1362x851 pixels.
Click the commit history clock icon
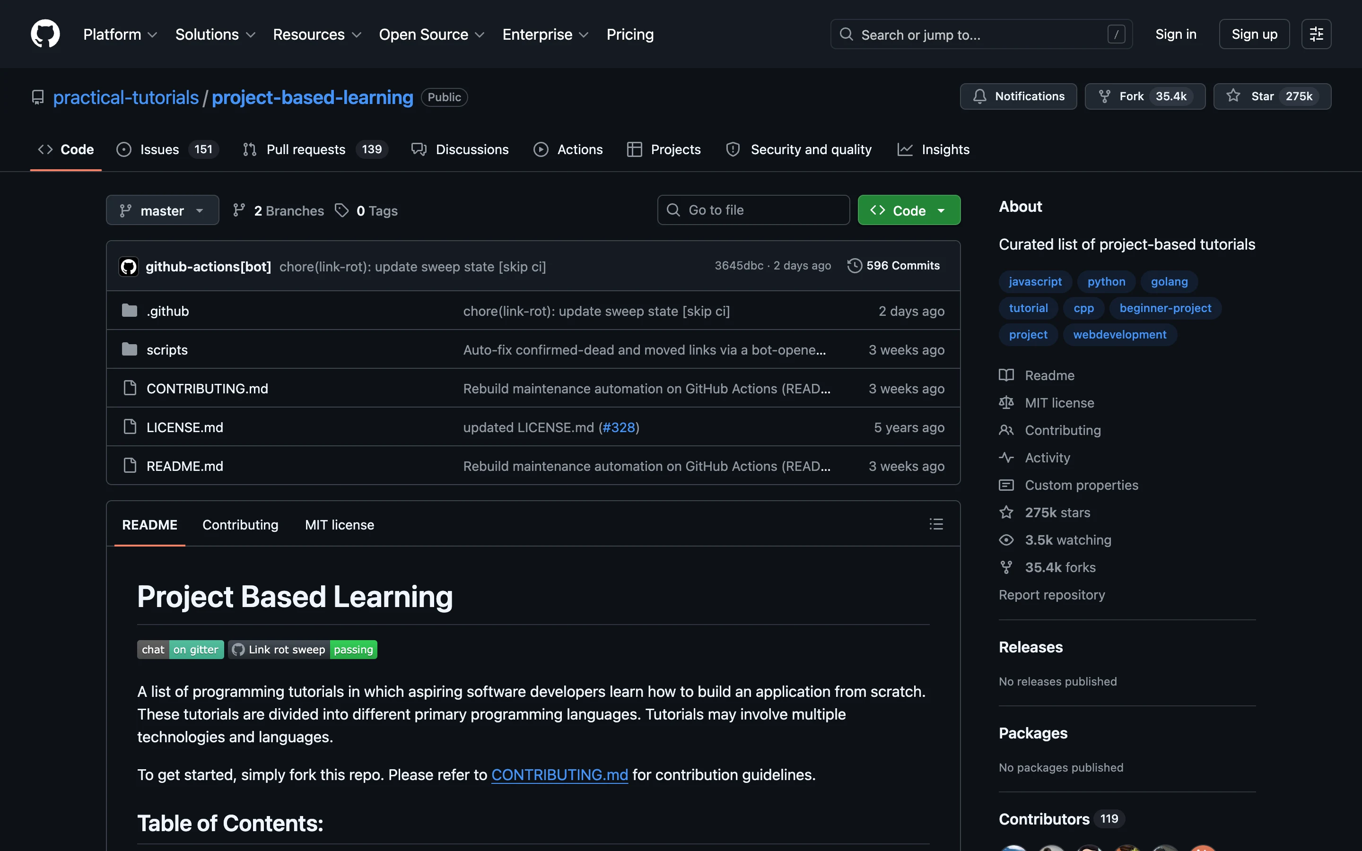pyautogui.click(x=855, y=265)
